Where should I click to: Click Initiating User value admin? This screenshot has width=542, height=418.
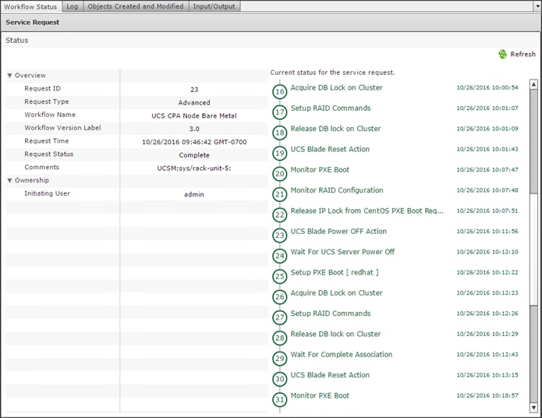[x=194, y=195]
